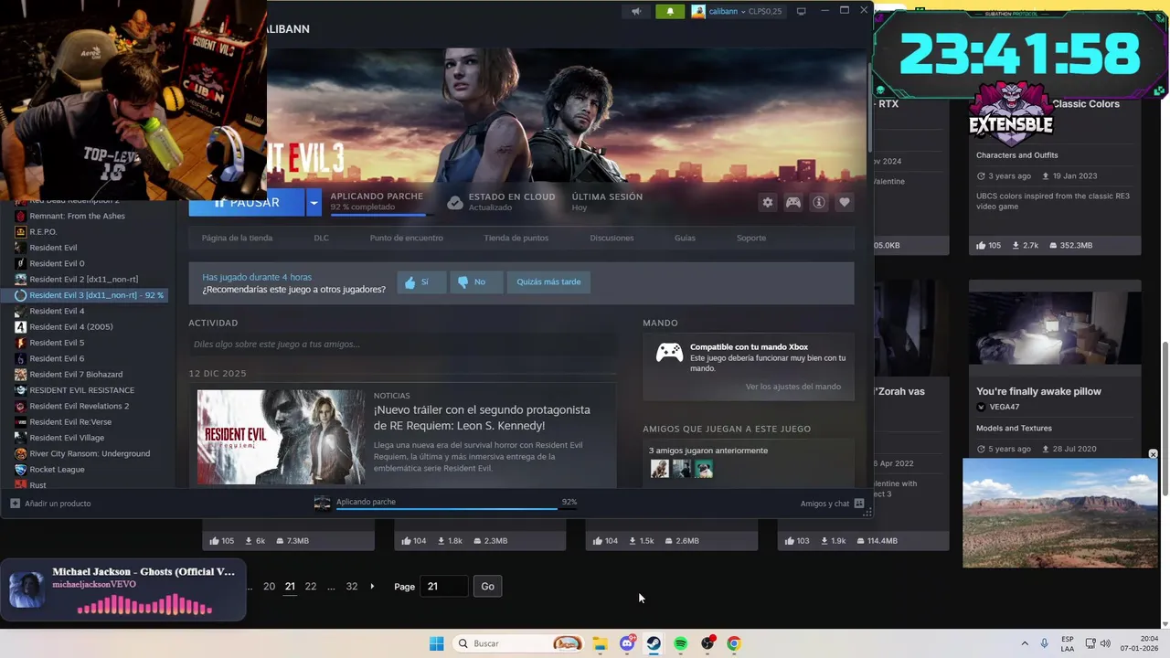The image size is (1170, 658).
Task: Click Quizás más tarde button
Action: (548, 281)
